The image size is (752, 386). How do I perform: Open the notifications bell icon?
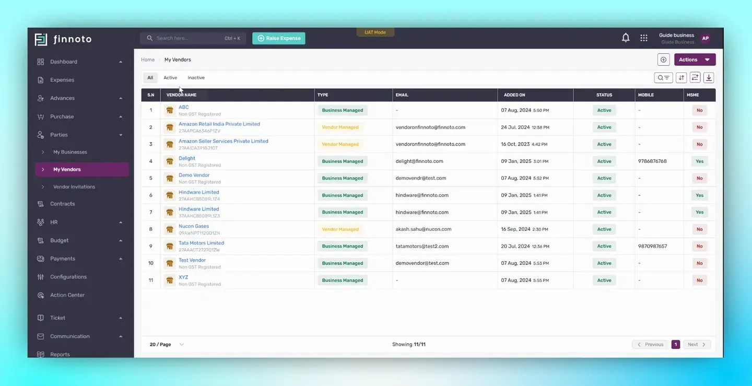coord(626,38)
